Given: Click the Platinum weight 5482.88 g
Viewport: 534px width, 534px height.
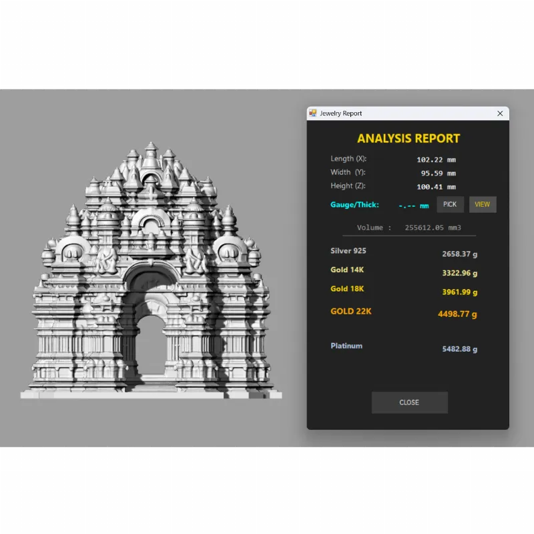Looking at the screenshot, I should 459,349.
